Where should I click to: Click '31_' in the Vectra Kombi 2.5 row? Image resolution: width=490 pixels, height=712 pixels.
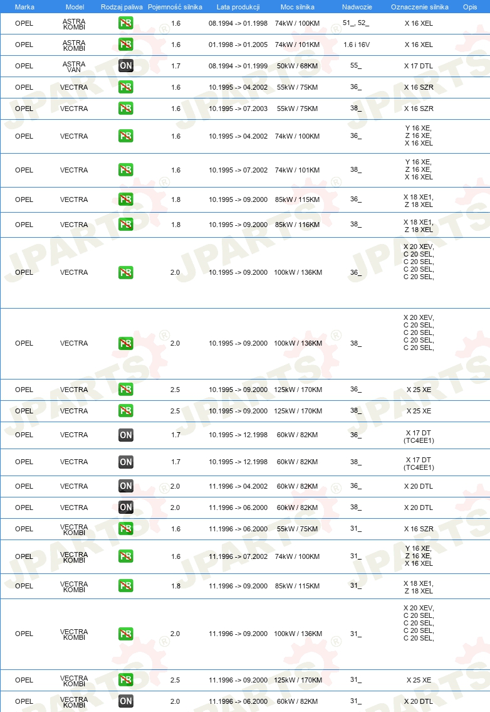(x=356, y=680)
